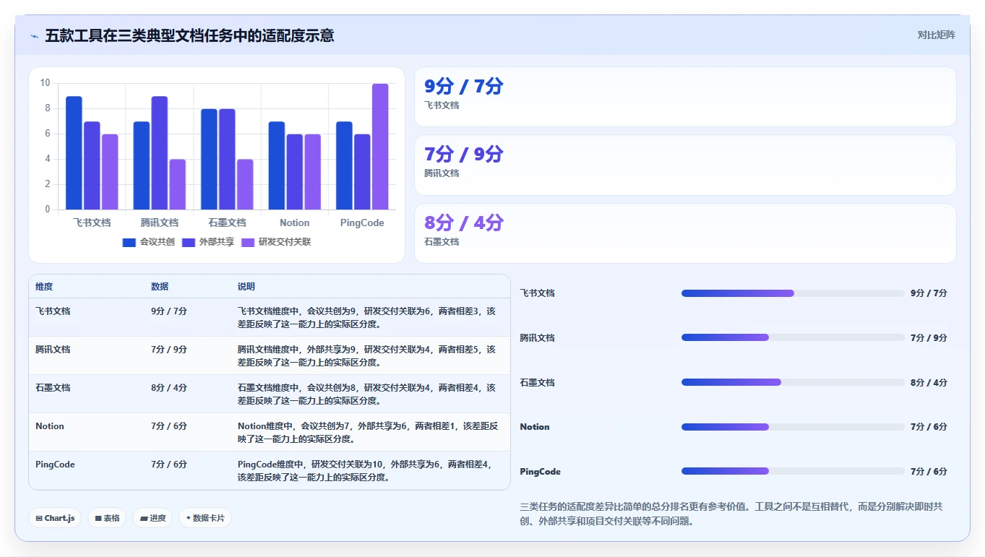Select the 数据卡片 tag

click(x=205, y=518)
